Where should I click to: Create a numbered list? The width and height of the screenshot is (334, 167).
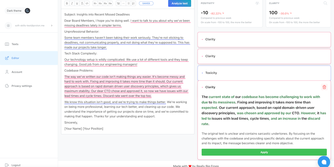[133, 3]
